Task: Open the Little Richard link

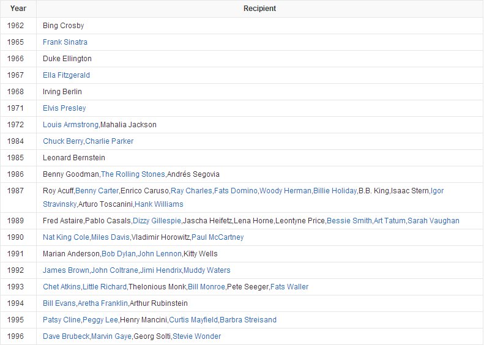Action: tap(105, 287)
